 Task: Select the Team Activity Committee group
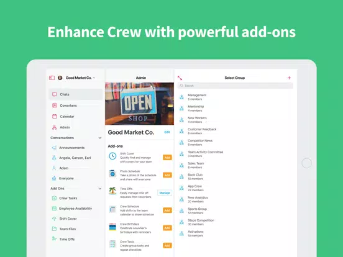coord(236,154)
